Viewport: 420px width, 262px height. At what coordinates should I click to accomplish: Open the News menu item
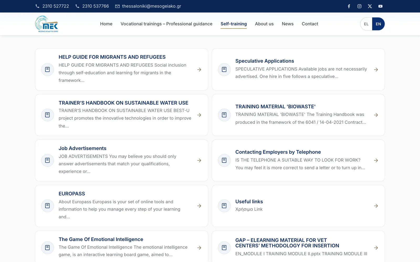(288, 24)
